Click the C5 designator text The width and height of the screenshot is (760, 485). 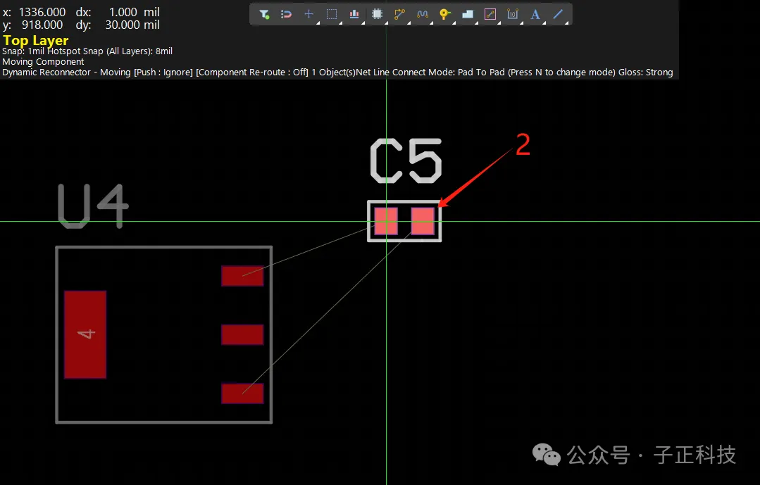[406, 161]
